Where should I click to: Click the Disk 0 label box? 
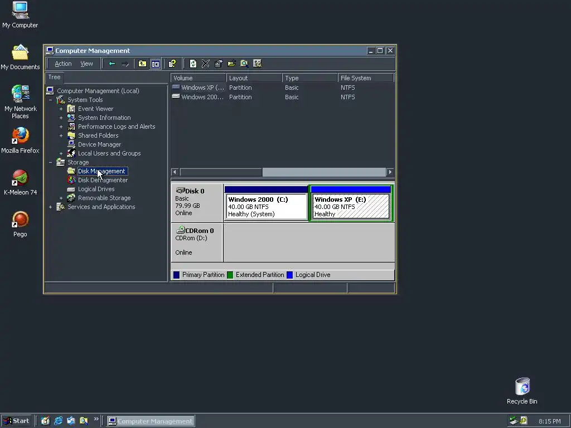coord(197,203)
